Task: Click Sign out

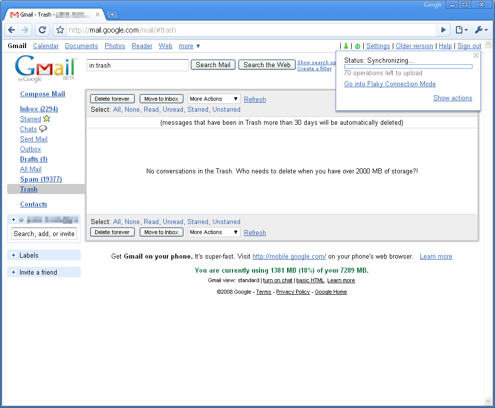Action: click(469, 46)
